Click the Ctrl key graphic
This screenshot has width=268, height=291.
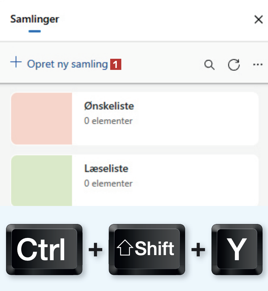click(x=44, y=249)
